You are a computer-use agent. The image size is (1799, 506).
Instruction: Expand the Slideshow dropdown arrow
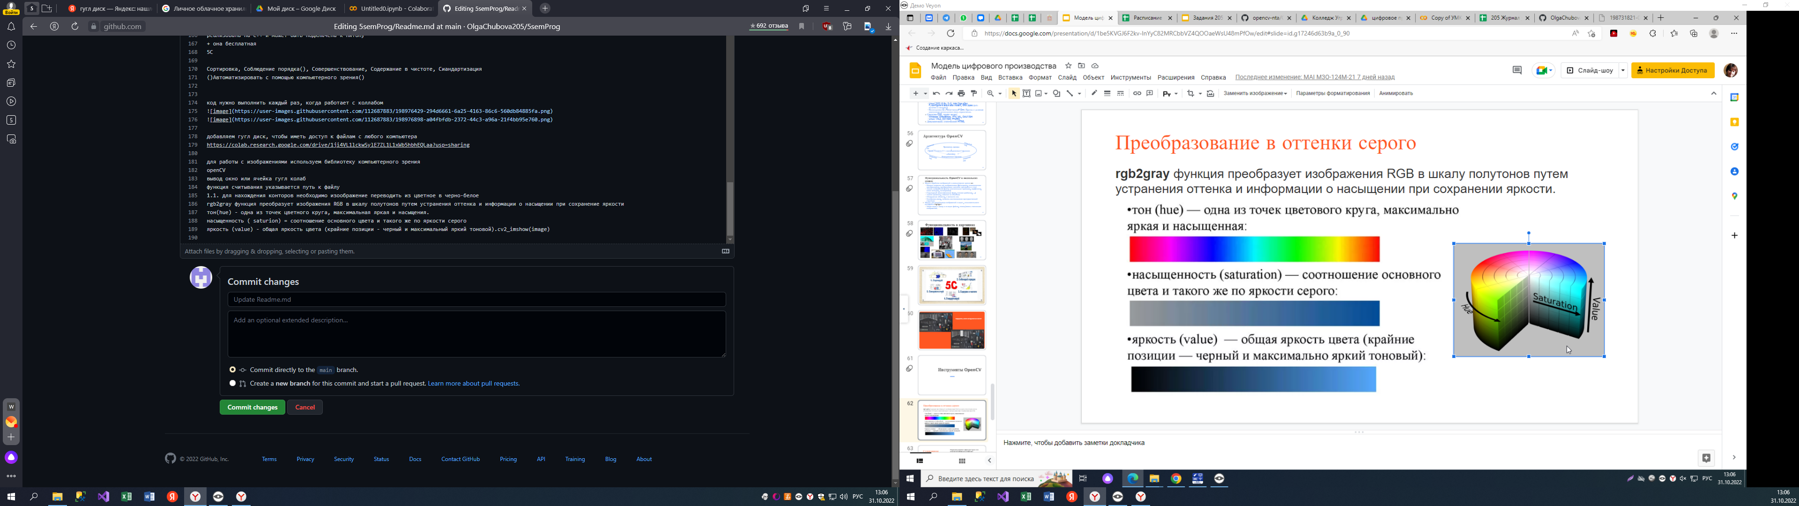(x=1623, y=71)
